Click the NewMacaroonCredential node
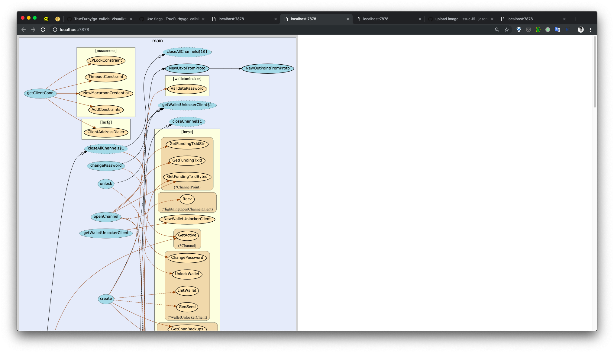The height and width of the screenshot is (353, 614). [x=106, y=93]
